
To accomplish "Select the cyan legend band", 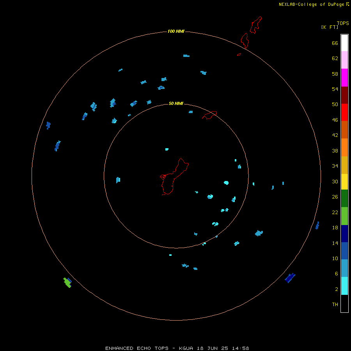I will tap(344, 286).
